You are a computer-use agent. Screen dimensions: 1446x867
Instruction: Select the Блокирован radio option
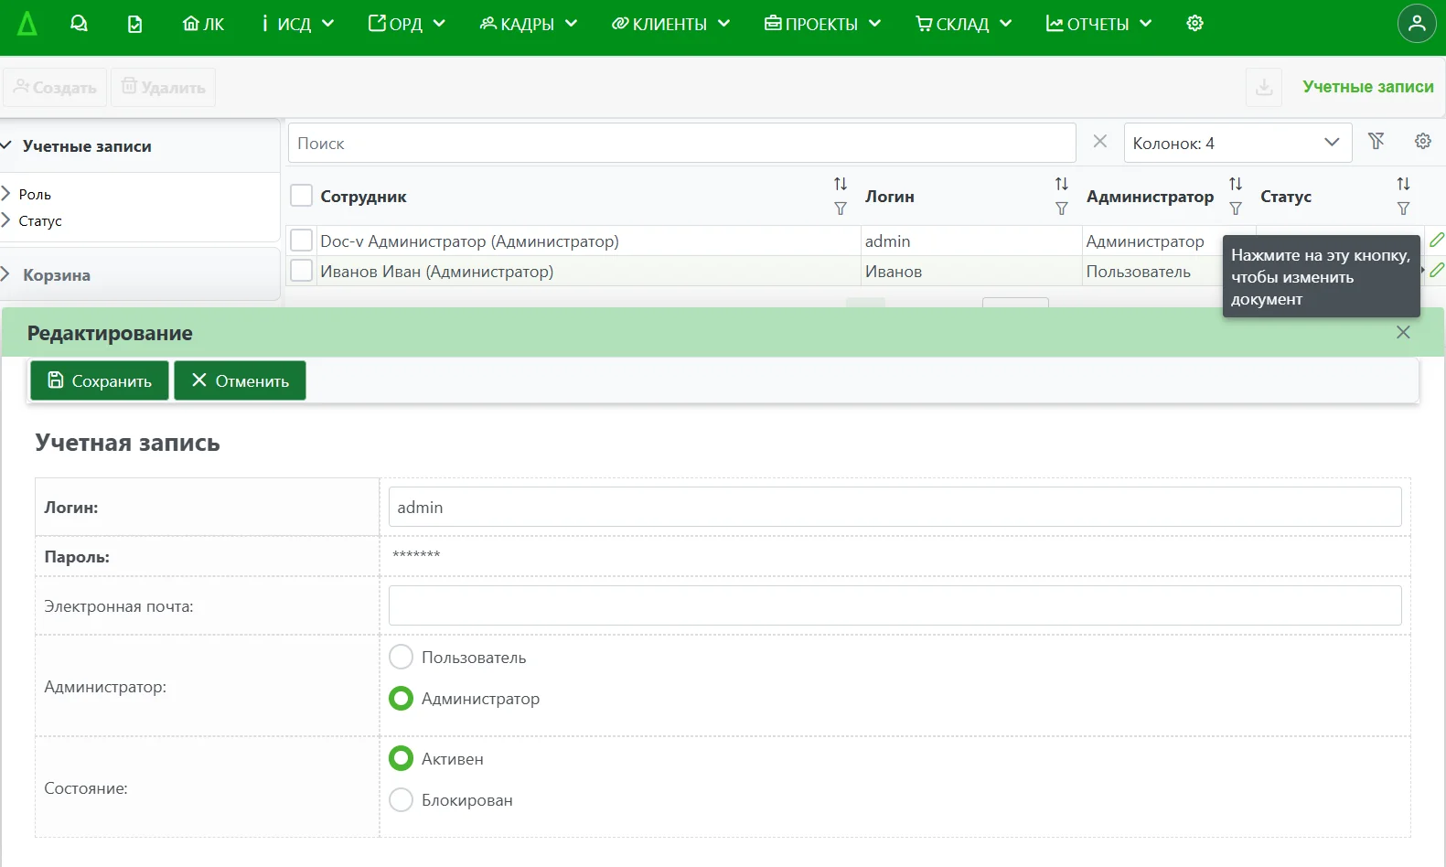pyautogui.click(x=401, y=800)
